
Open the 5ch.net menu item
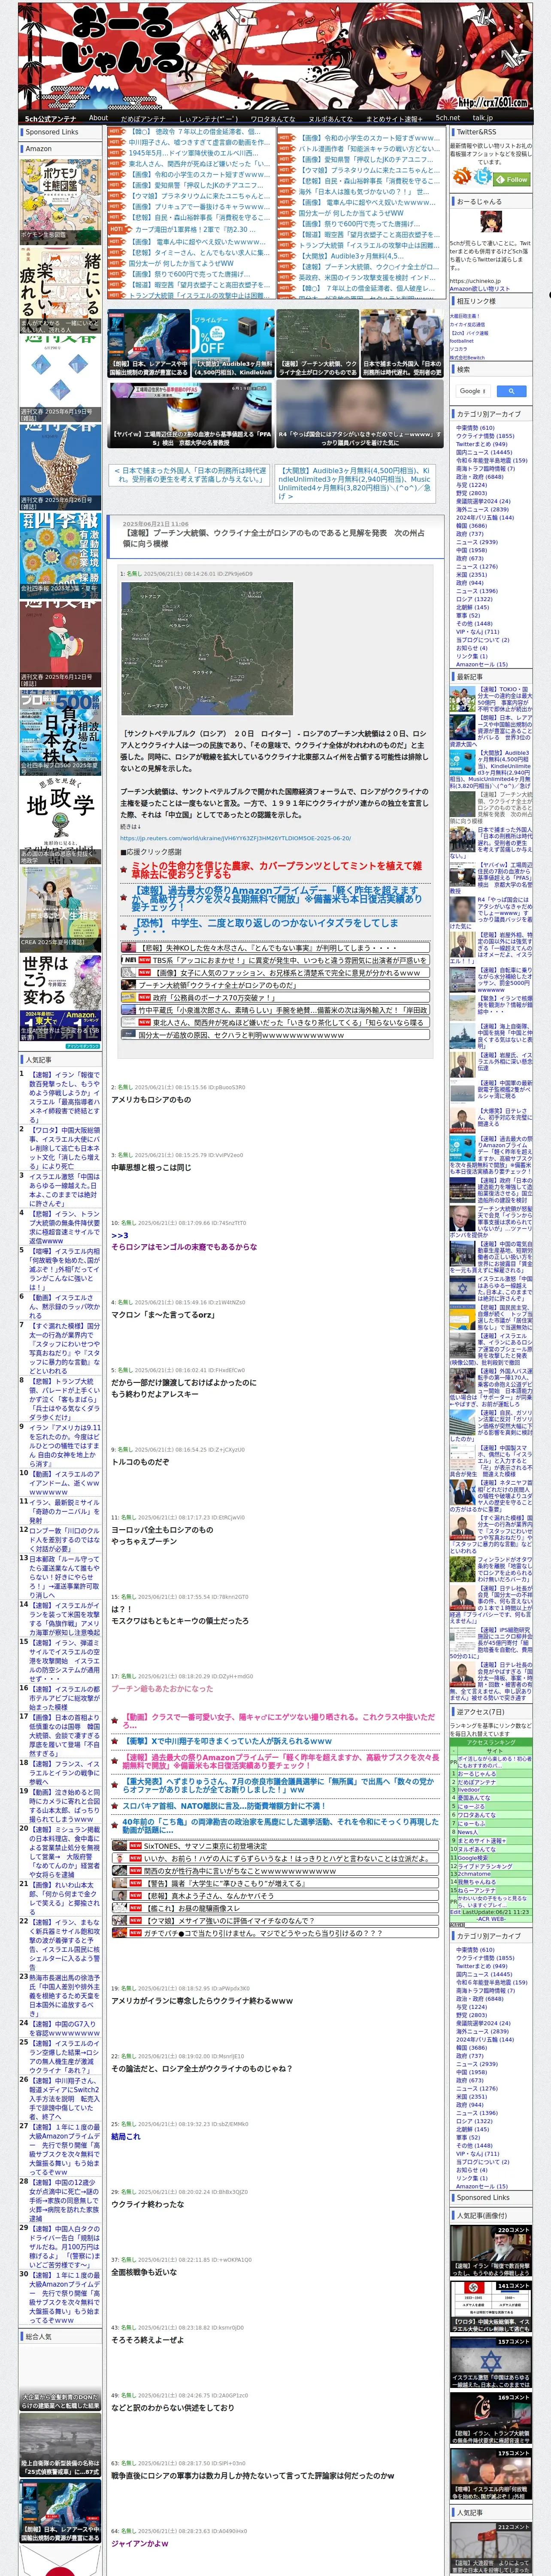tap(448, 118)
